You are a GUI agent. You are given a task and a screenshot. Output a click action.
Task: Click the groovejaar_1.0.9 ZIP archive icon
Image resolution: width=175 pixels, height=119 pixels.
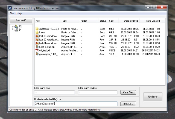(x=37, y=54)
